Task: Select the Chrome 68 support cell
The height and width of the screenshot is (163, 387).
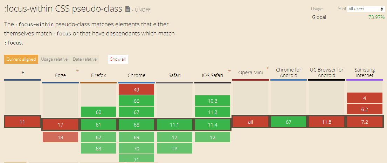Action: [x=137, y=124]
